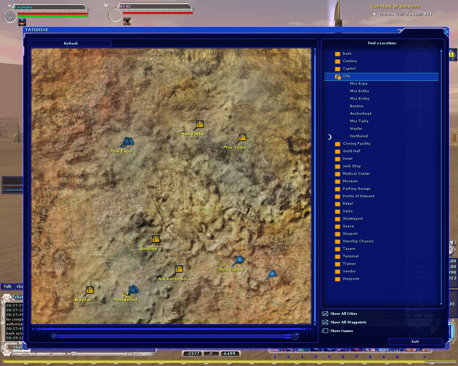The height and width of the screenshot is (366, 458).
Task: Click the Northwind waypoint marker on map
Action: coord(133,289)
